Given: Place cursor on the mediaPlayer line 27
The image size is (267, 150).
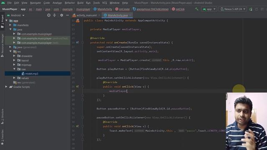Looking at the screenshot, I should click(x=118, y=91).
